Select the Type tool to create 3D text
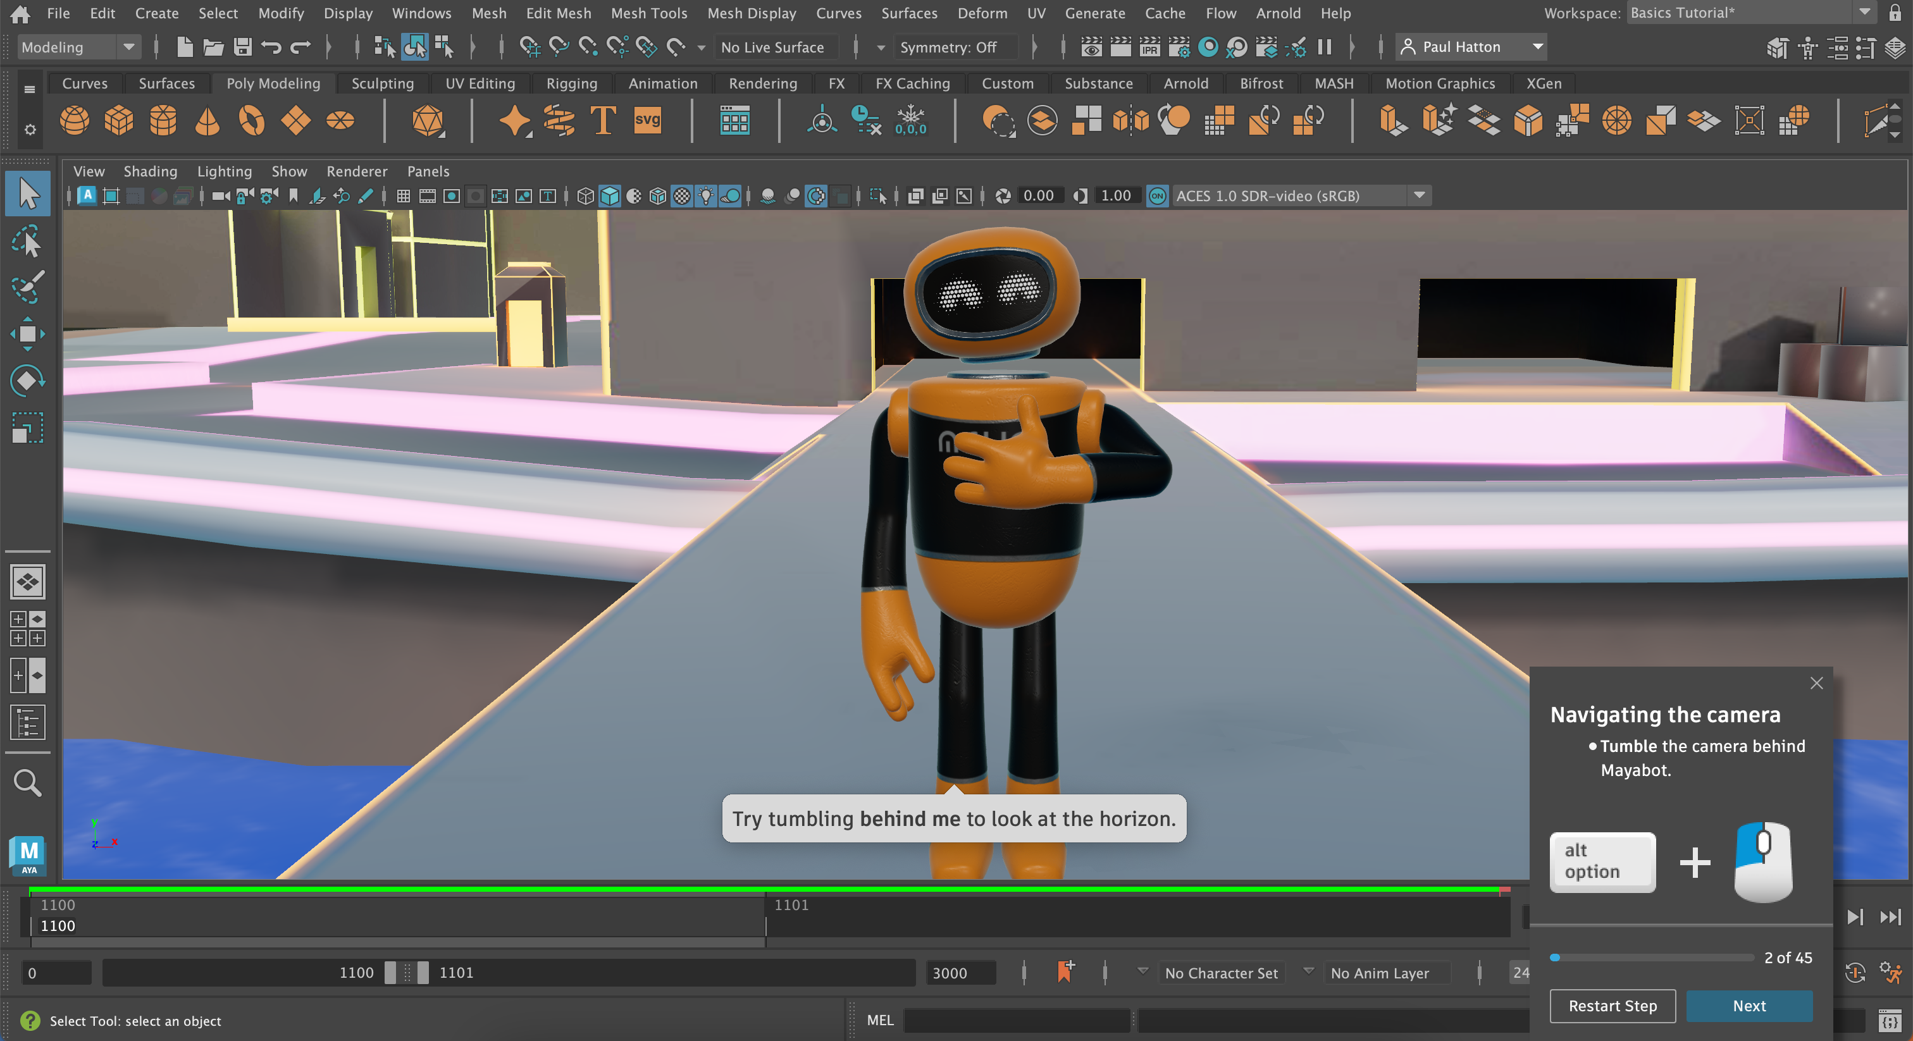Screen dimensions: 1913x1041 tap(603, 120)
